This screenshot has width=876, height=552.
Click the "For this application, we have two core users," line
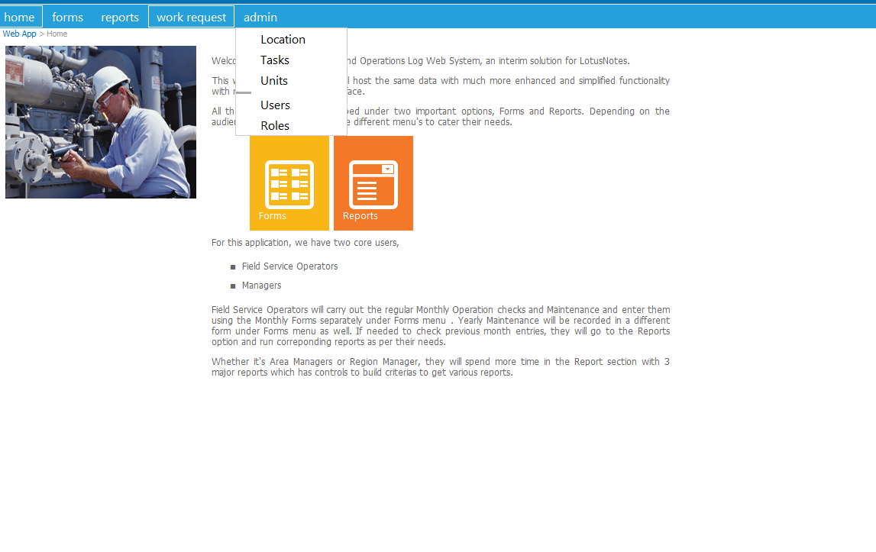(x=305, y=243)
